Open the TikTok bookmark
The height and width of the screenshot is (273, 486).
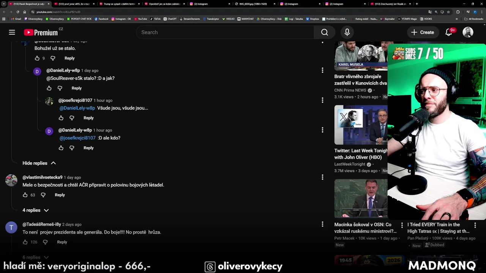(x=155, y=19)
